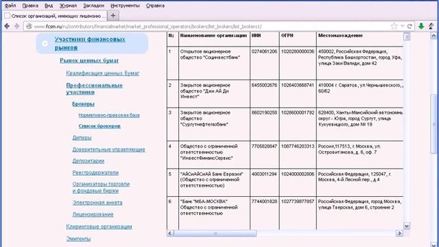
Task: Open Участники финансовых рынков link
Action: point(90,43)
